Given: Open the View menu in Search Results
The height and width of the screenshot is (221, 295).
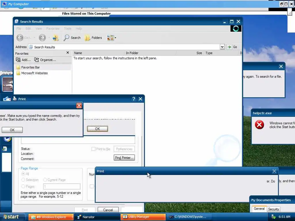Looking at the screenshot, I should (39, 28).
